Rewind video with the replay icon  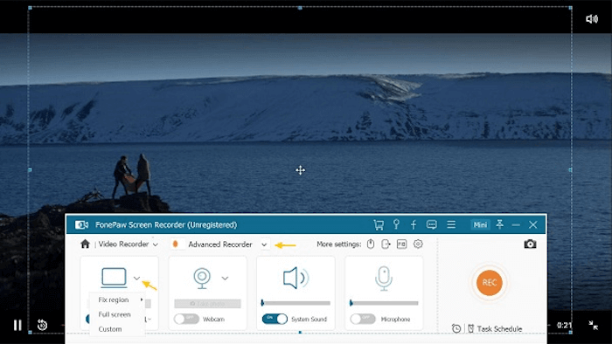pos(42,325)
